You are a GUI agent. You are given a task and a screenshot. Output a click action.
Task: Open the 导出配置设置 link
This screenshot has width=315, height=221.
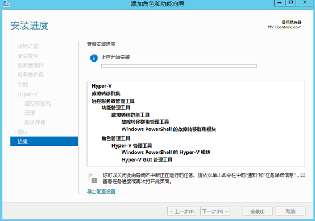click(101, 191)
